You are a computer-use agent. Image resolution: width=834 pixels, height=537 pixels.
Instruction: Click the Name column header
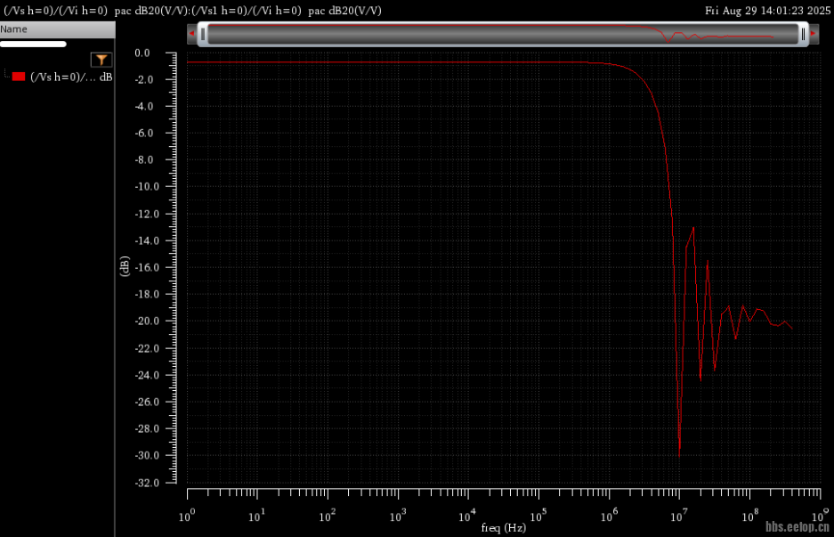pyautogui.click(x=58, y=29)
